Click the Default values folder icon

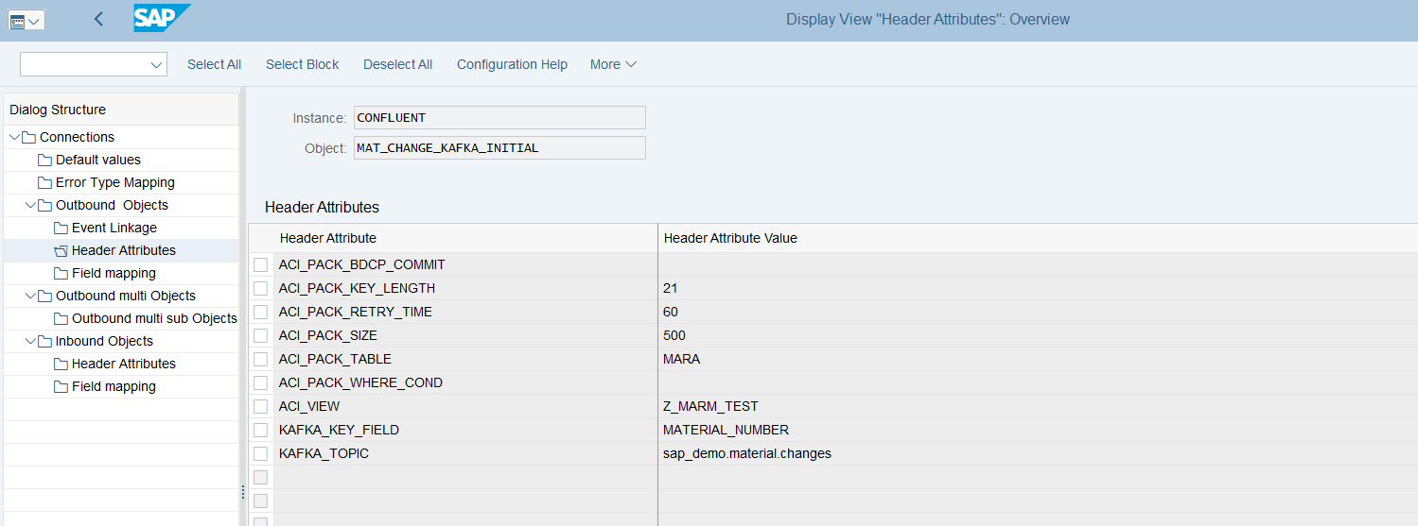pos(44,160)
